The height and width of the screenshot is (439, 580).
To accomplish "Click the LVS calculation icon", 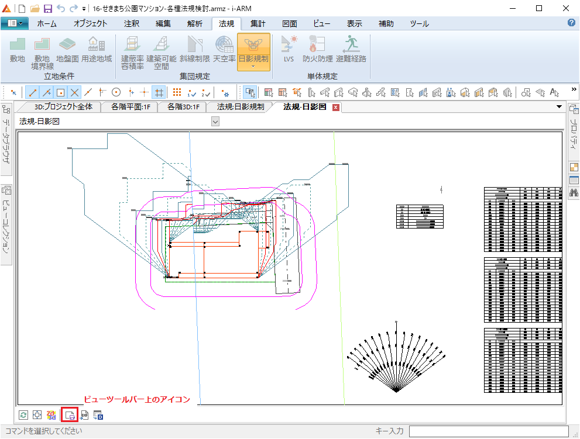I will [x=289, y=50].
